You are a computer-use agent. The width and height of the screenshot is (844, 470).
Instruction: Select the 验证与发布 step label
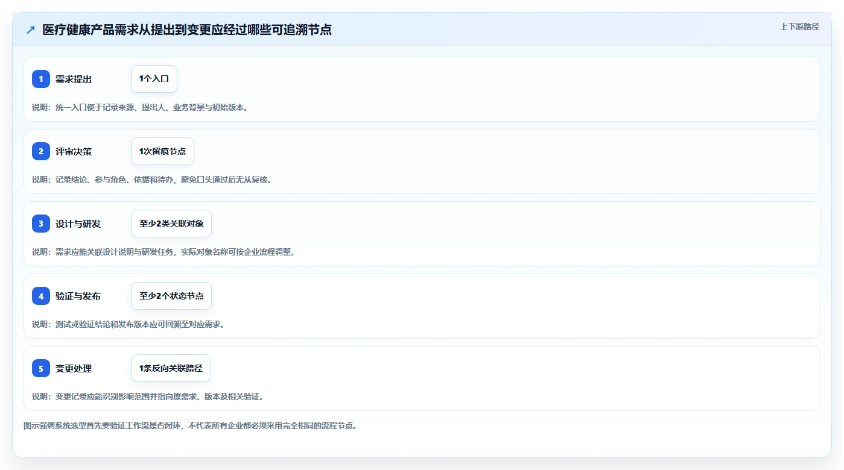pos(78,296)
